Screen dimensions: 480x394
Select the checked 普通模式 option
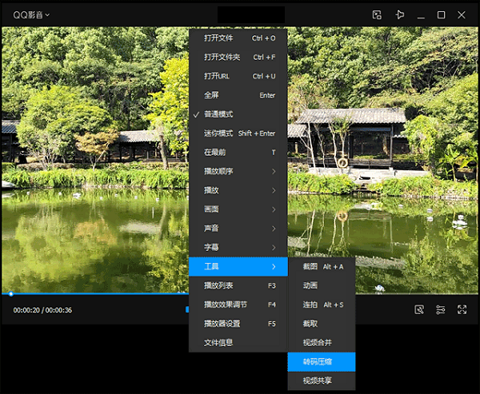click(x=218, y=114)
